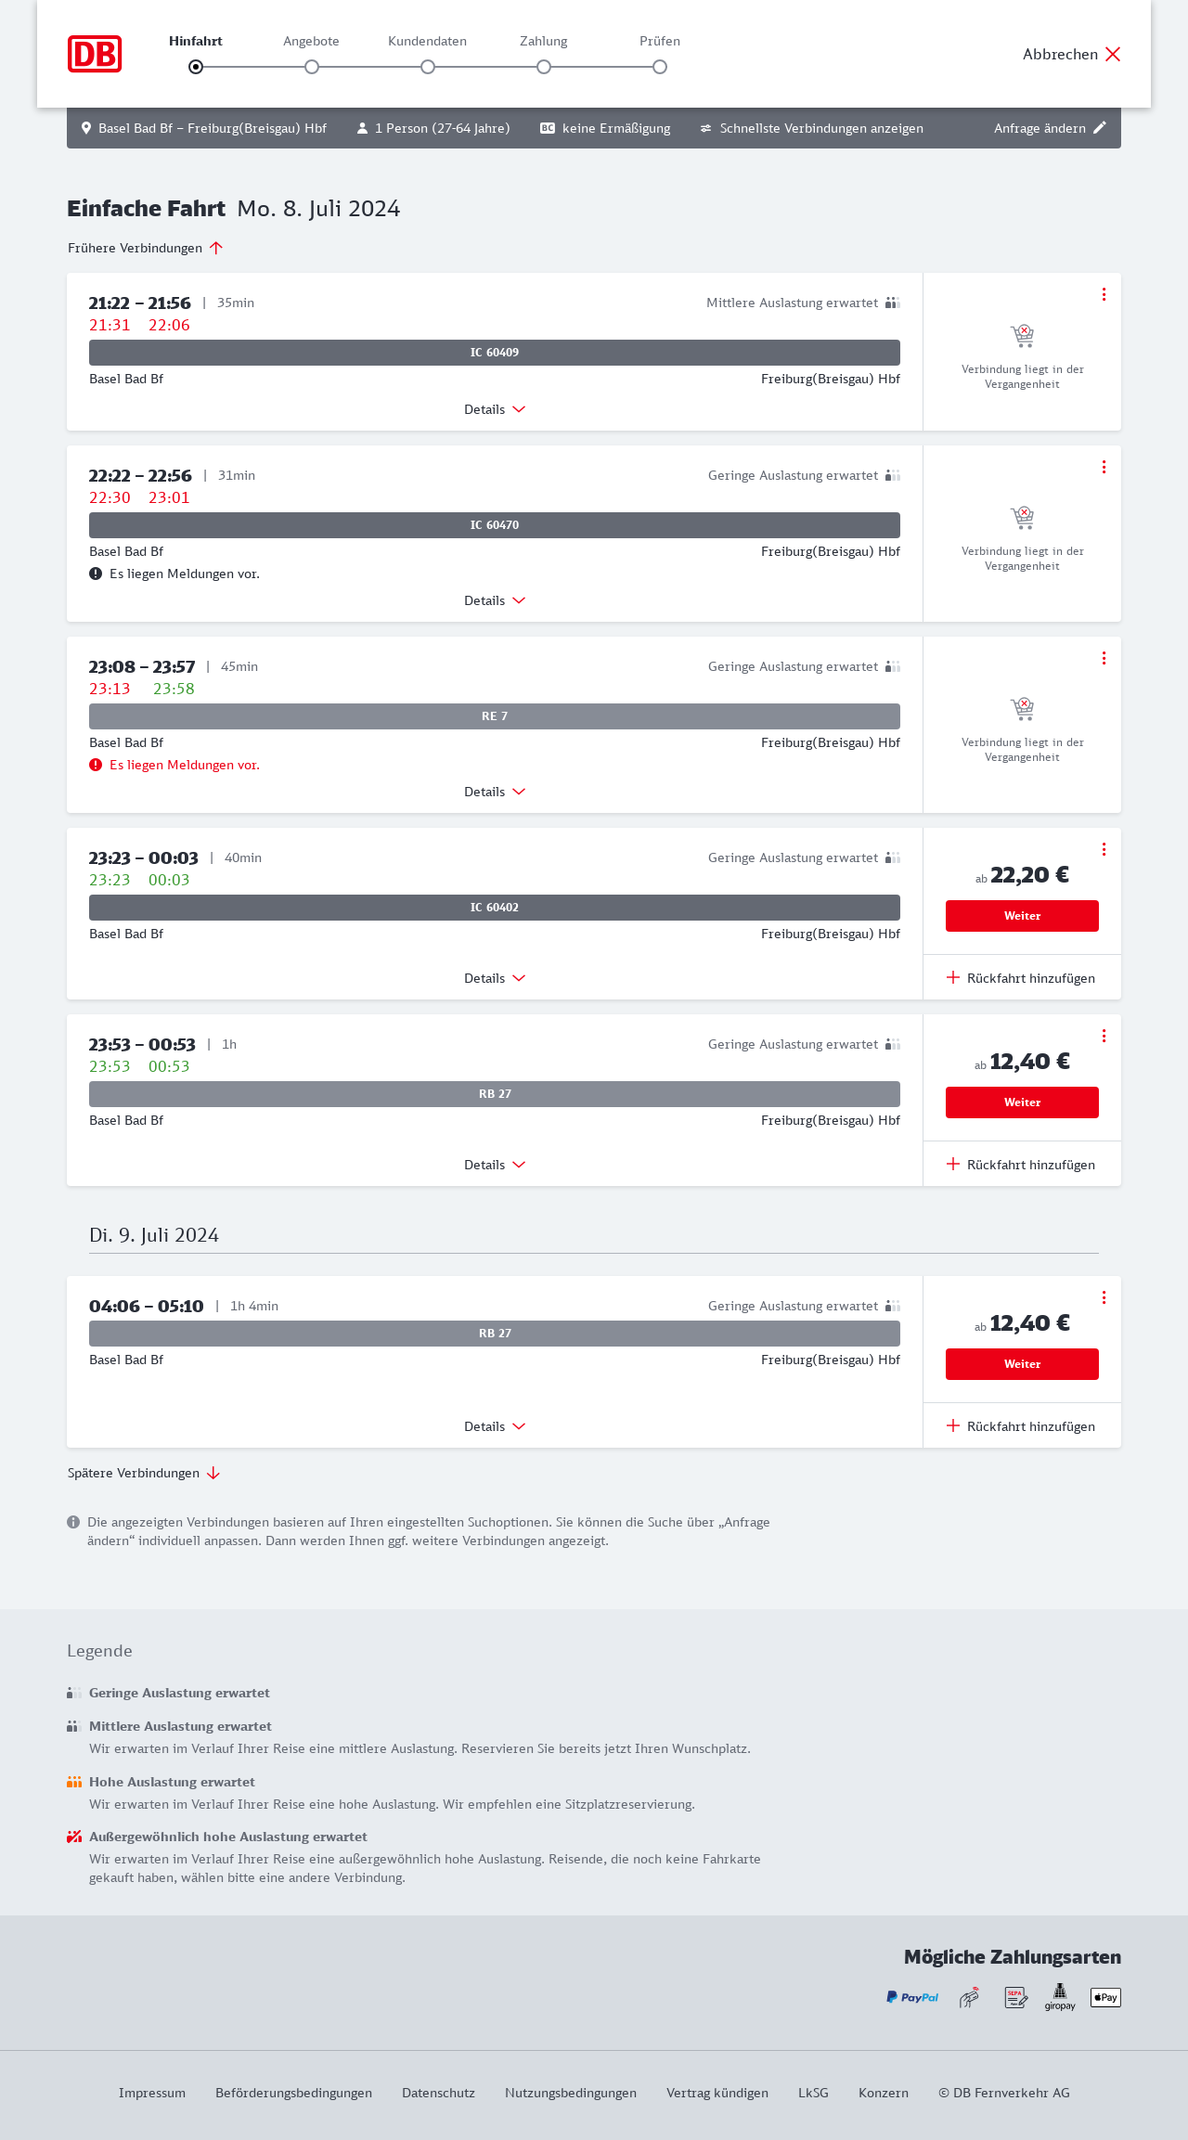Viewport: 1188px width, 2140px height.
Task: Open the Datenschutz footer link
Action: (438, 2093)
